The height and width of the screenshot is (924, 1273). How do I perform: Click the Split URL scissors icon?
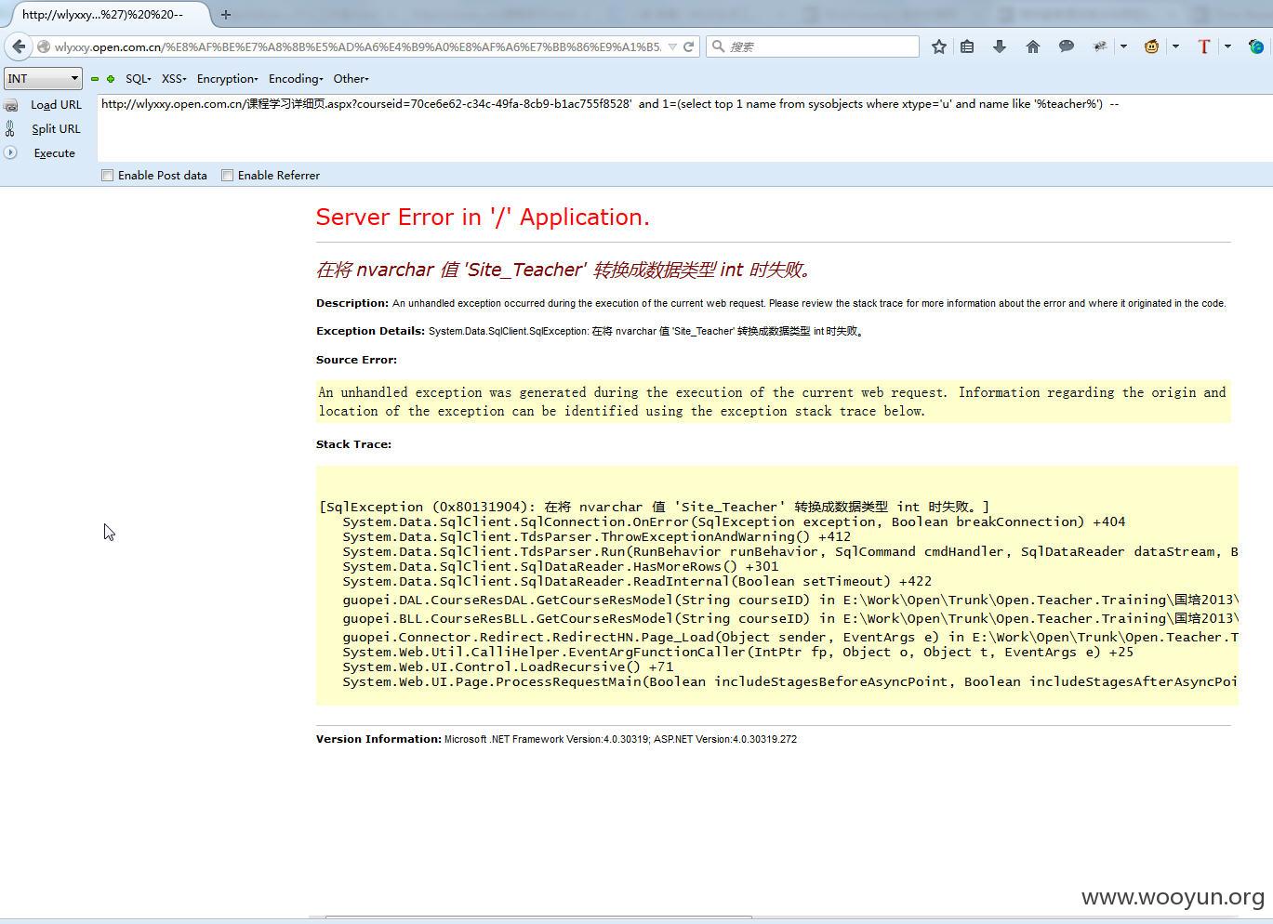10,129
